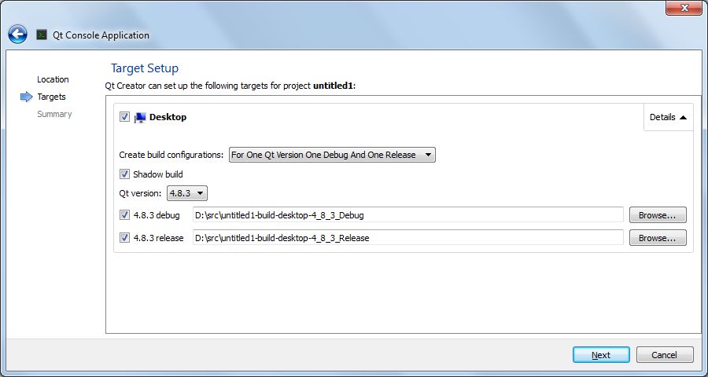Select the Targets step in sidebar
Screen dimensions: 708x377
(52, 97)
